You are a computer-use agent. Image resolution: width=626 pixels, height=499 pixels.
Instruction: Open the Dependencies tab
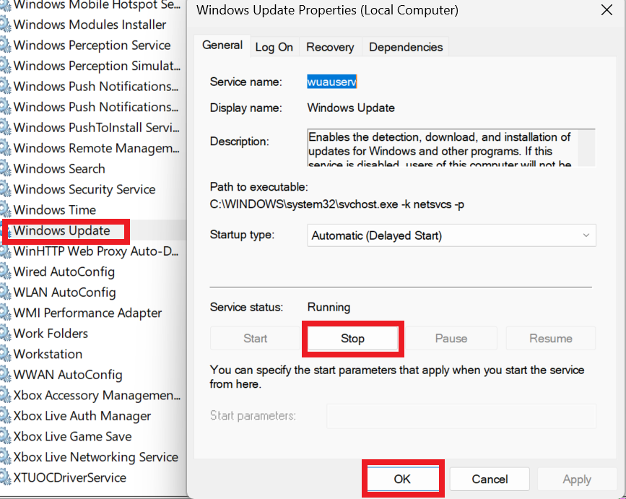406,47
